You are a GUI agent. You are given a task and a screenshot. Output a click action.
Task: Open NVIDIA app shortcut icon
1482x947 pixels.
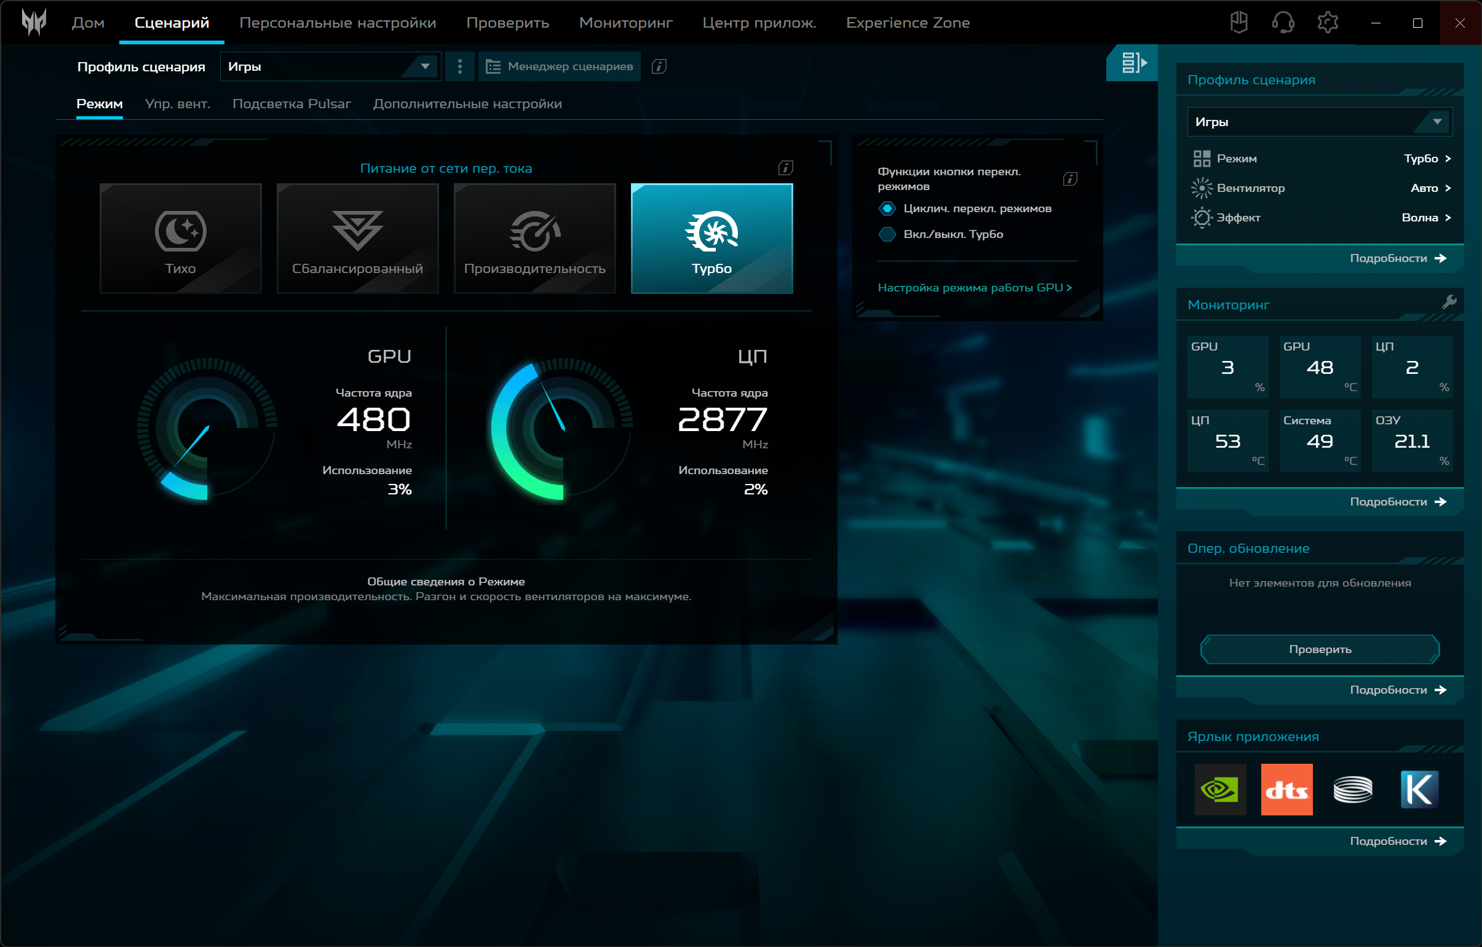pyautogui.click(x=1220, y=790)
